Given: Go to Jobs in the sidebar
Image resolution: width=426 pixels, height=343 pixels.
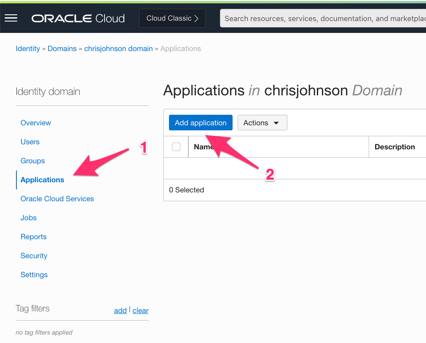Looking at the screenshot, I should coord(29,218).
